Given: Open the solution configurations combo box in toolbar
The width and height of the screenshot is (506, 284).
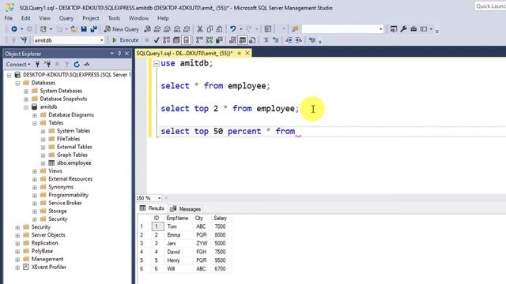Looking at the screenshot, I should coord(342,29).
